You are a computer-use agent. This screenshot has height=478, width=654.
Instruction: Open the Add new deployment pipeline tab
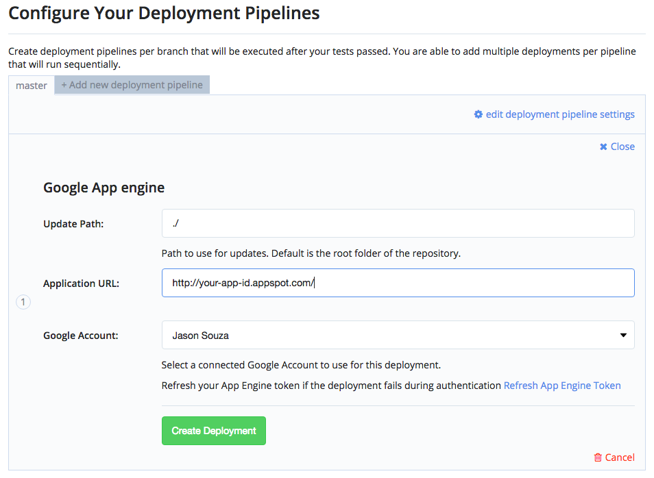[132, 85]
